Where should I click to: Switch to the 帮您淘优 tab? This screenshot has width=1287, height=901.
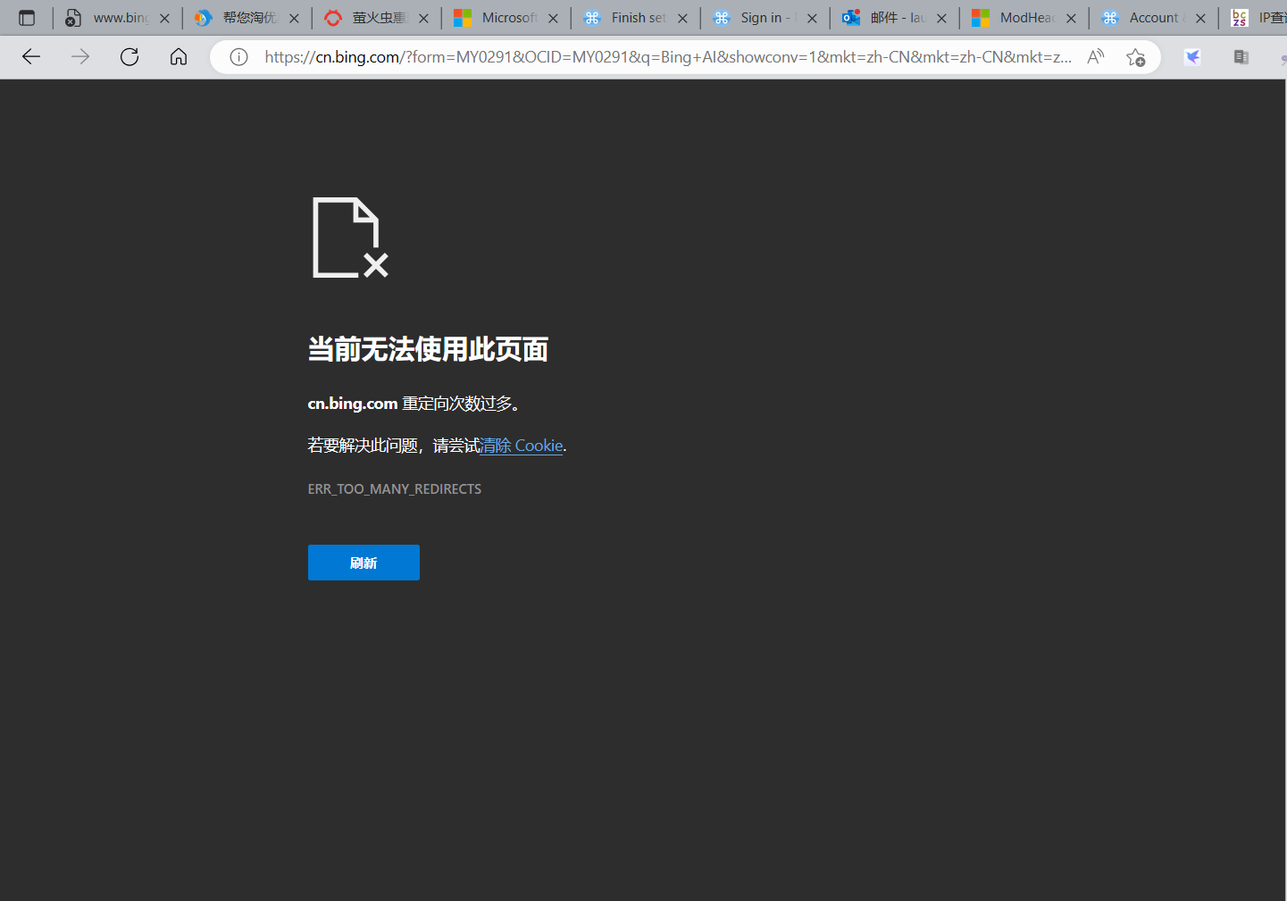(246, 18)
